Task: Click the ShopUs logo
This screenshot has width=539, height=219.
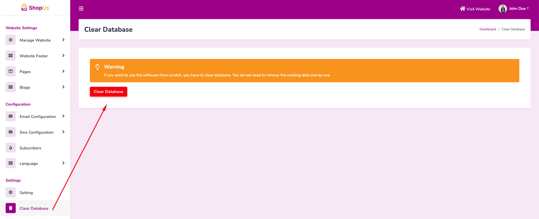Action: click(x=35, y=8)
